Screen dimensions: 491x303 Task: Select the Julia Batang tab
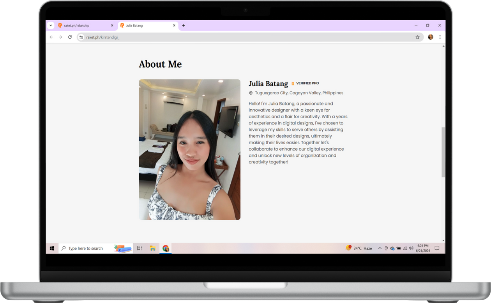point(144,26)
